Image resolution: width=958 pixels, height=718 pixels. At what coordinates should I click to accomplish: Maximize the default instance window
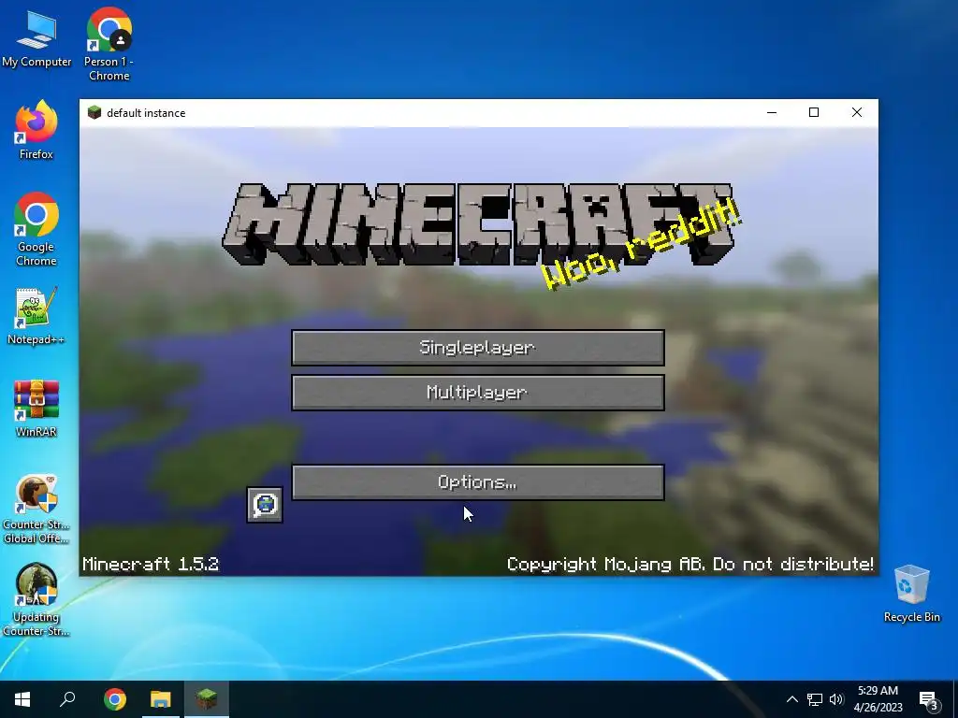(814, 112)
